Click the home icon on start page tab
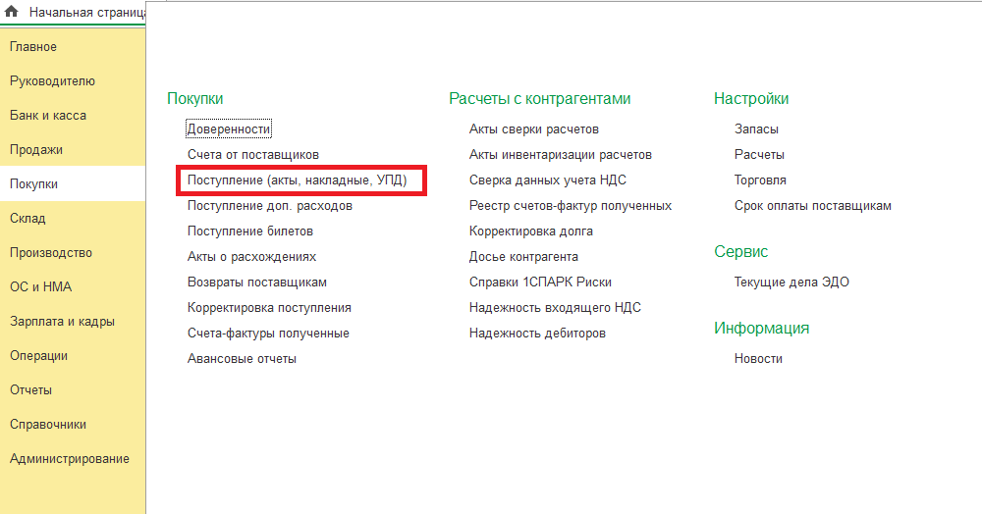This screenshot has height=514, width=982. 13,13
